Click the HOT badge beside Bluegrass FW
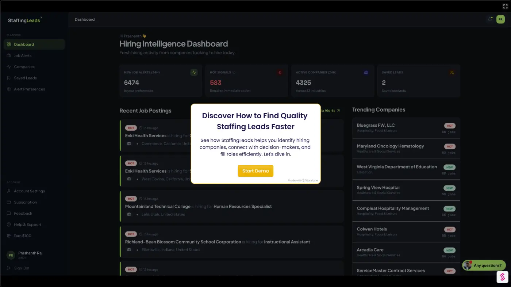511x287 pixels. pyautogui.click(x=450, y=126)
